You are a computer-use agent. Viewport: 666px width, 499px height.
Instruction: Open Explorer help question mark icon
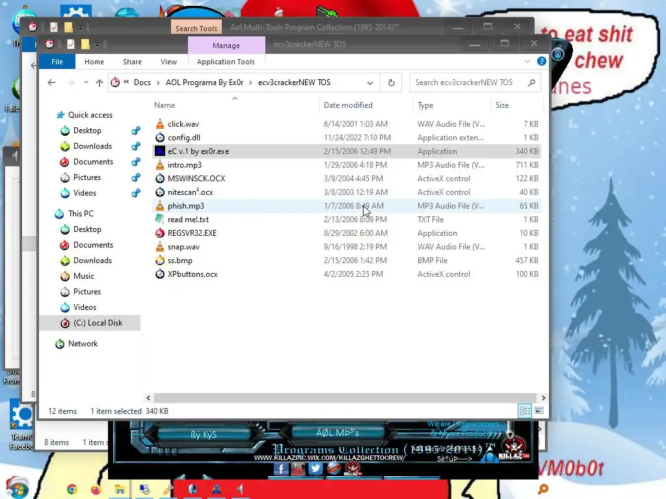(x=542, y=61)
